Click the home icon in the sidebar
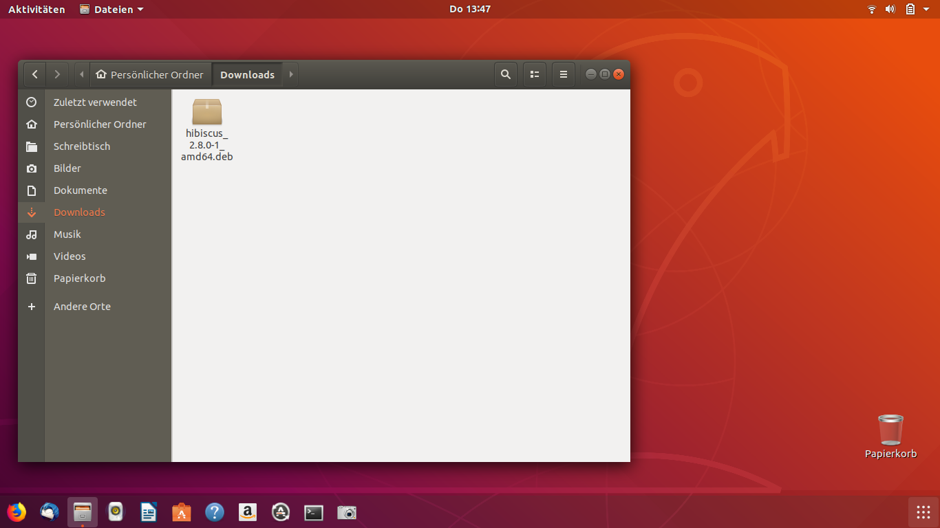940x528 pixels. coord(31,124)
